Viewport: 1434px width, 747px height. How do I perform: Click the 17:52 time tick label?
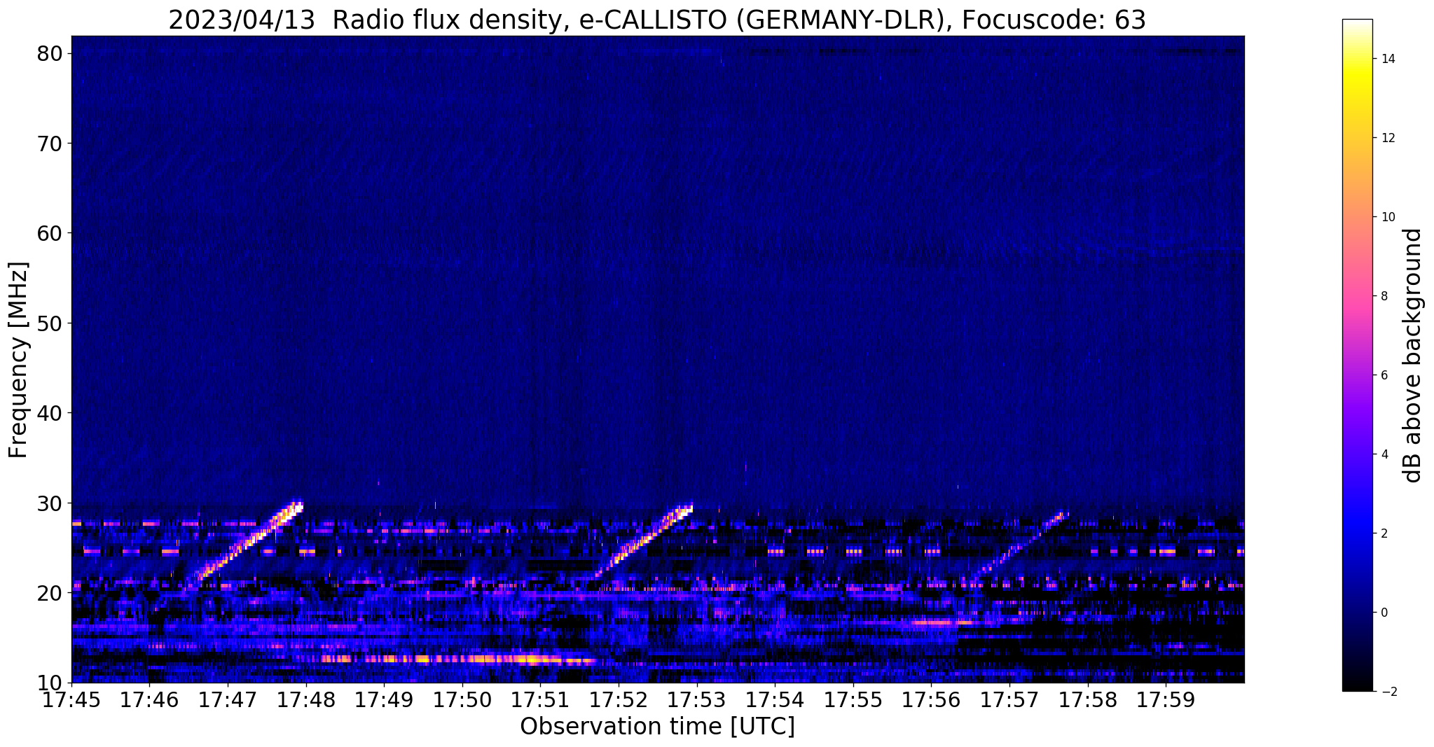[x=619, y=700]
